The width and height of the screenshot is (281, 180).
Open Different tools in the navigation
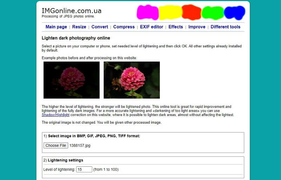point(226,27)
